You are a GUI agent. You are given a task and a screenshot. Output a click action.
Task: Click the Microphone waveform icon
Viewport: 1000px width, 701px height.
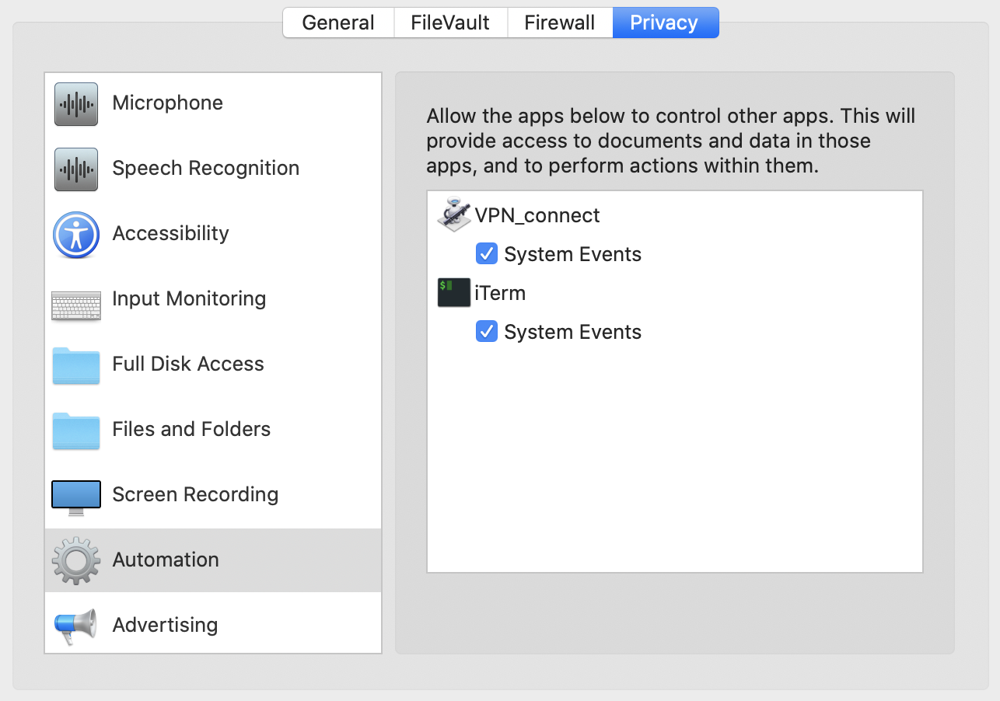point(76,104)
